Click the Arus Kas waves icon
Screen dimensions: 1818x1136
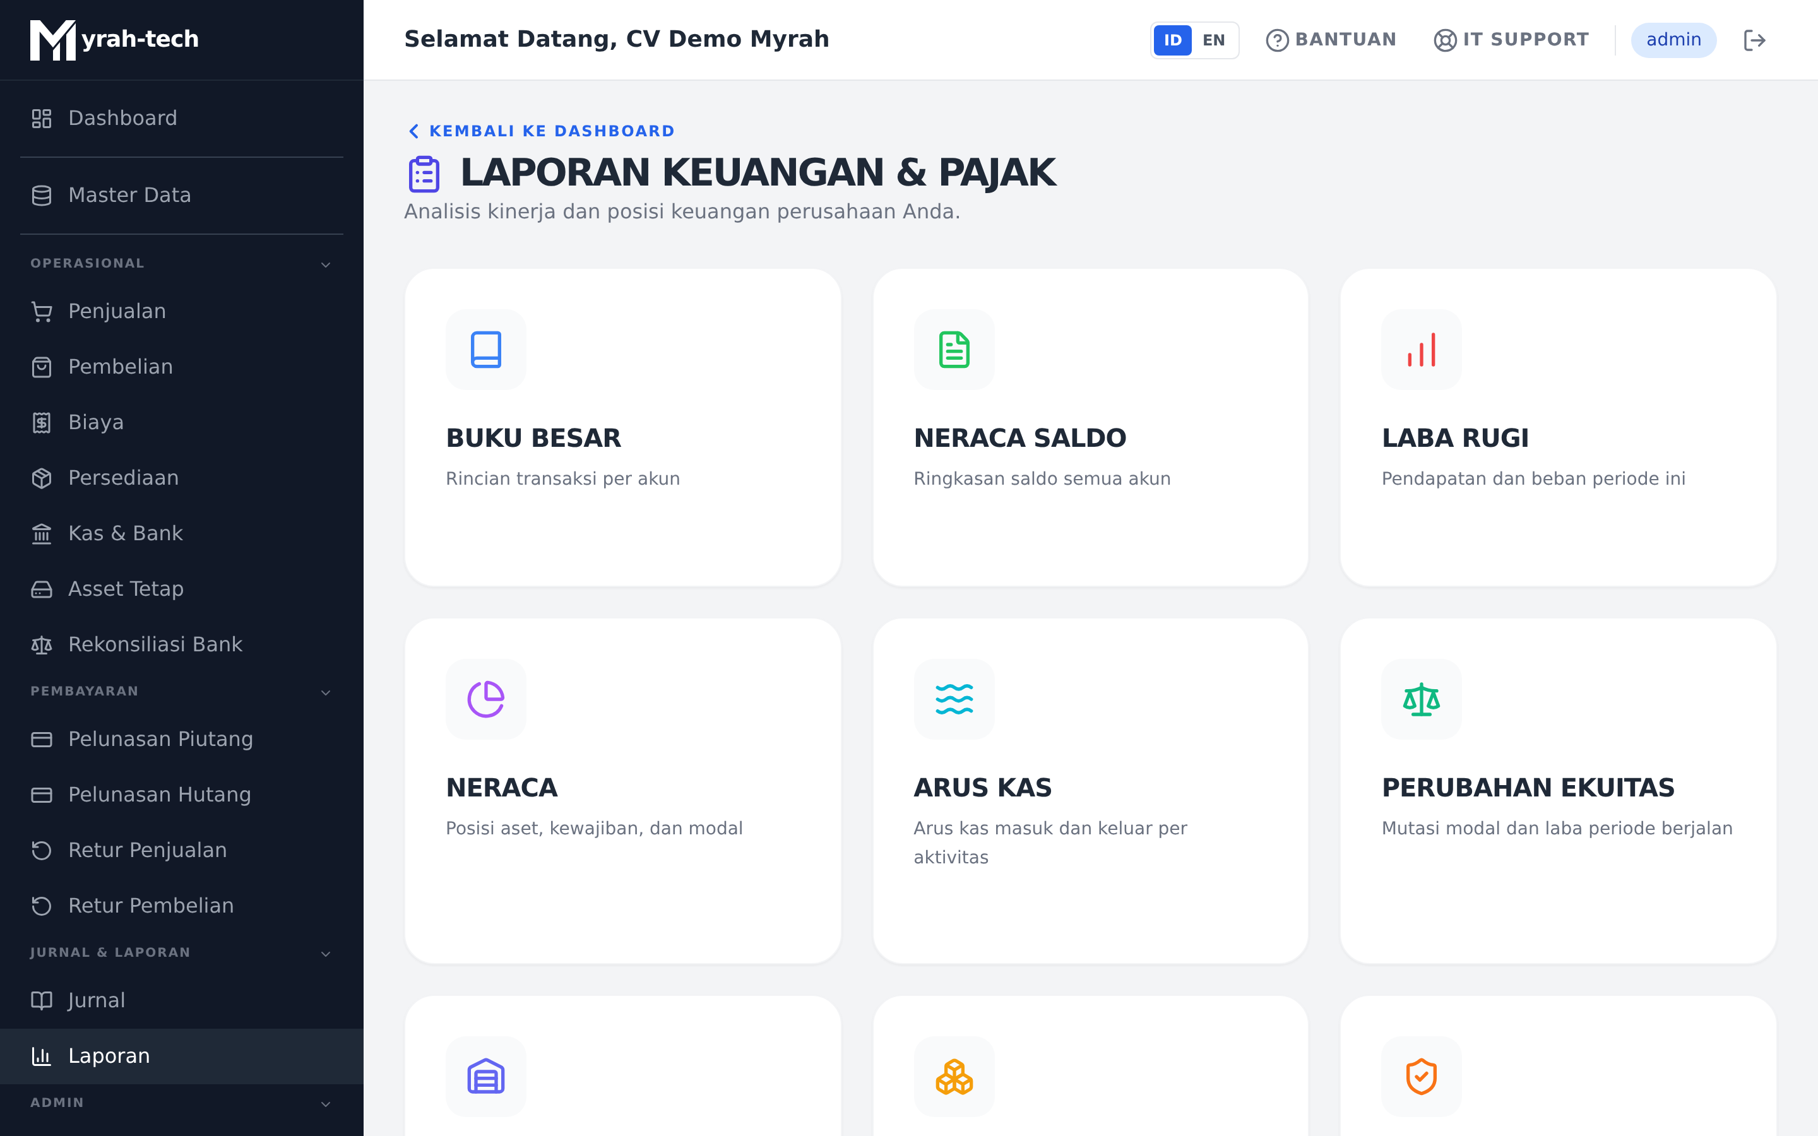tap(954, 699)
